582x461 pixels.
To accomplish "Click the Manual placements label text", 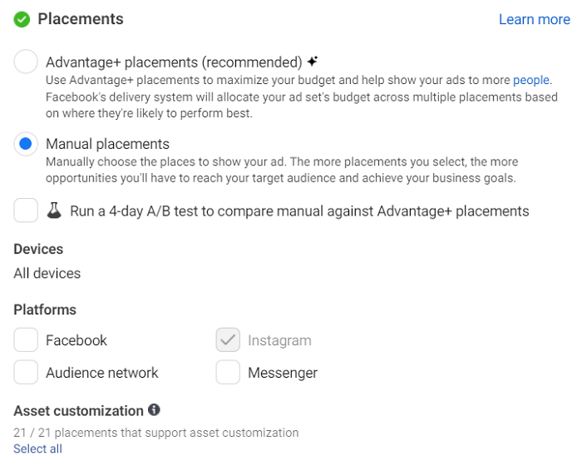I will coord(107,144).
